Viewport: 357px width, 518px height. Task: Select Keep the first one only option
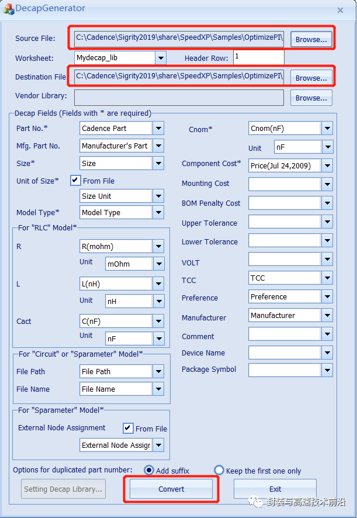[x=219, y=470]
